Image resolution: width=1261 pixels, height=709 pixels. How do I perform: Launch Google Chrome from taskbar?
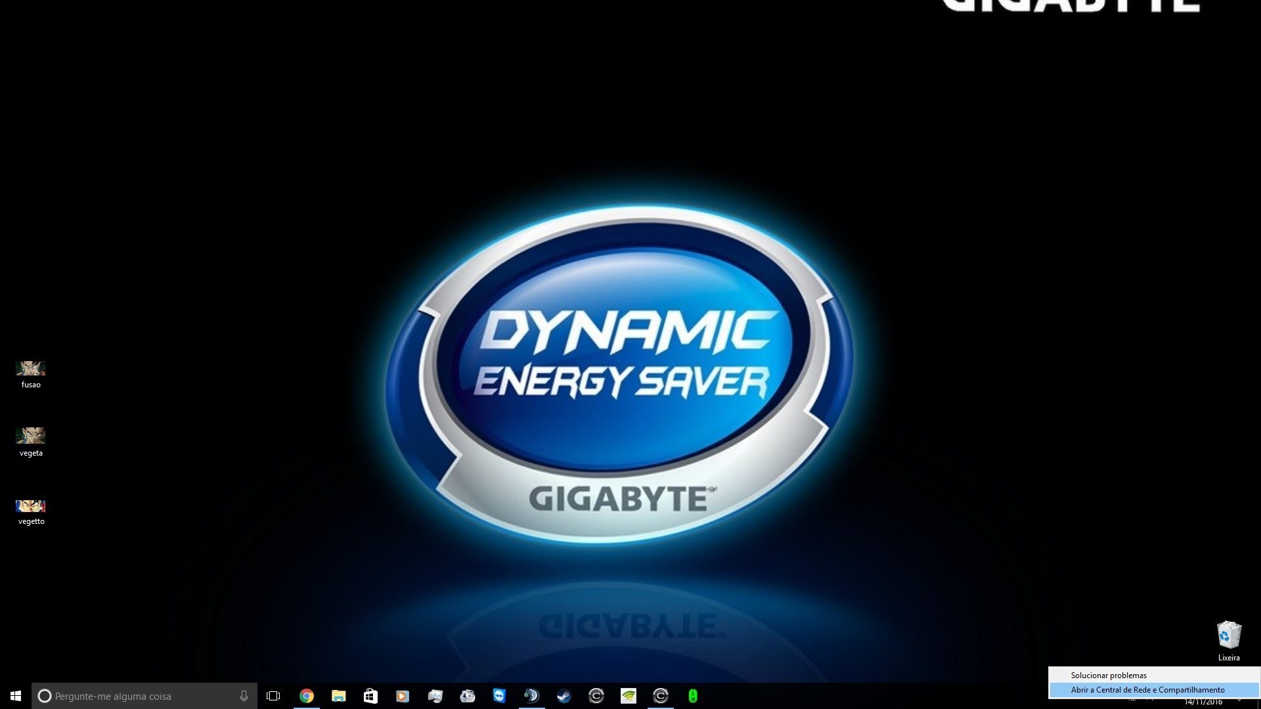[307, 696]
